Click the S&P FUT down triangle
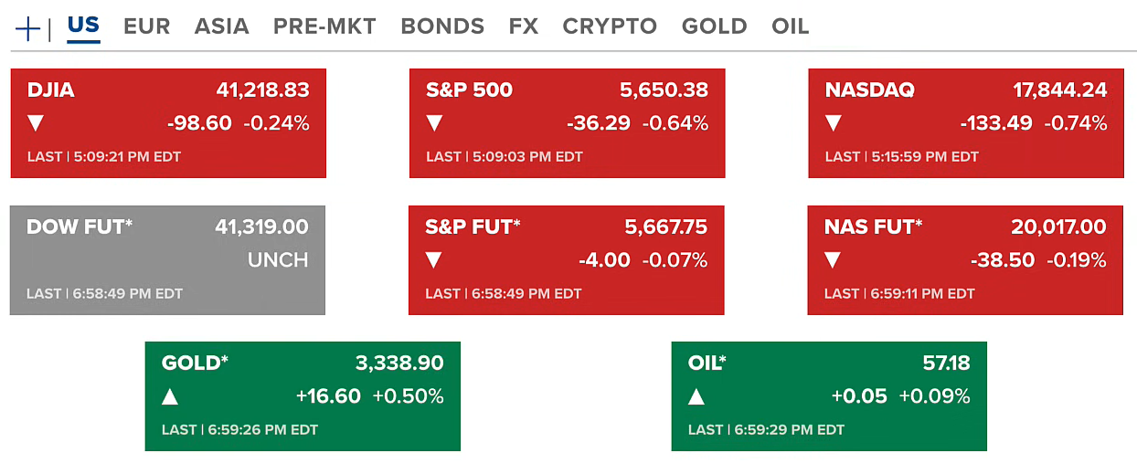The width and height of the screenshot is (1137, 463). (434, 260)
